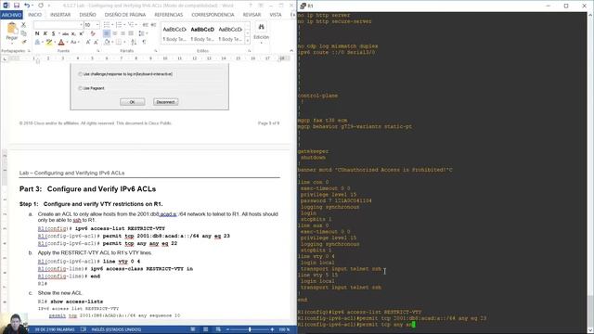
Task: Click the Undo arrow in Word
Action: tap(27, 6)
